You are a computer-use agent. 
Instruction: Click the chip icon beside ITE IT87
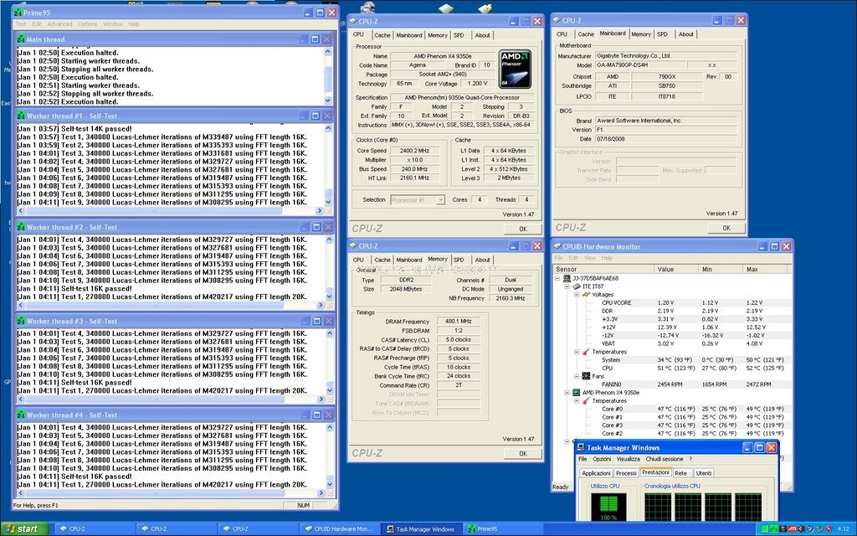tap(576, 286)
